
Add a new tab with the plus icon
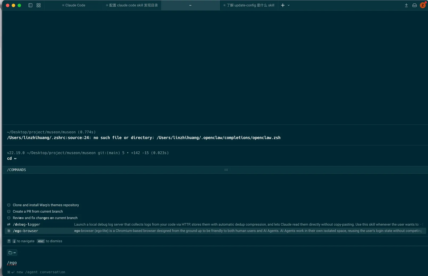(x=283, y=5)
